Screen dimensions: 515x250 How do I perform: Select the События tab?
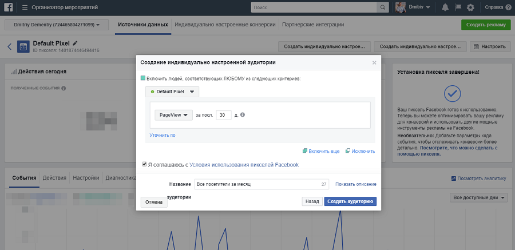tap(24, 178)
